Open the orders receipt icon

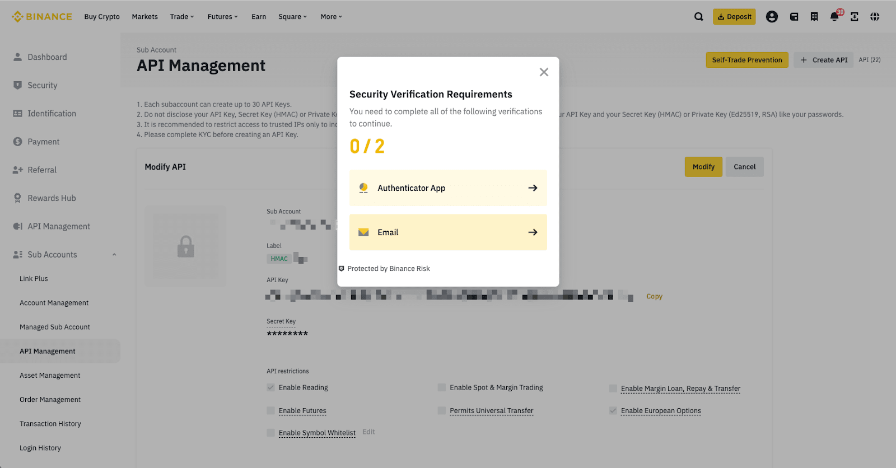(814, 17)
